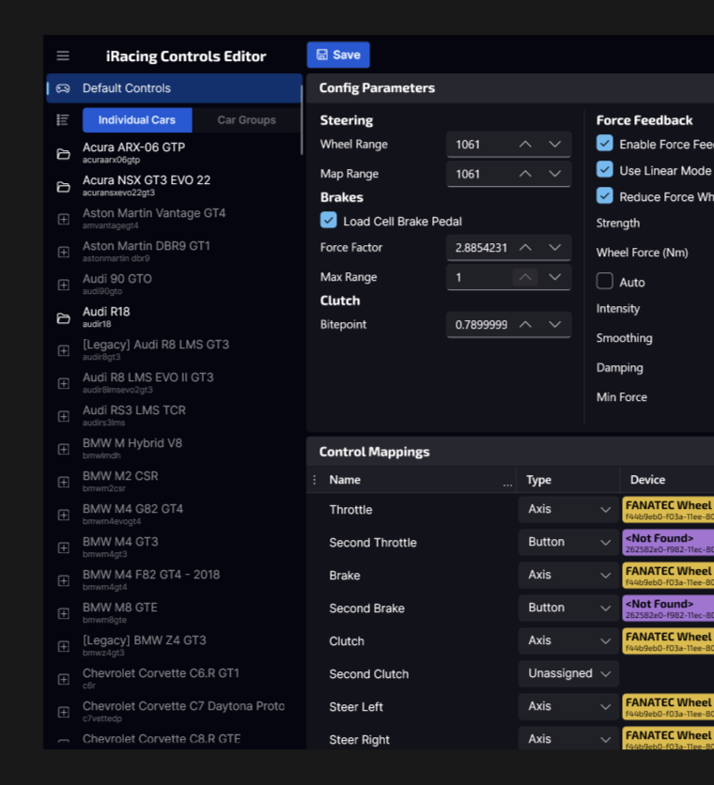Image resolution: width=714 pixels, height=785 pixels.
Task: Click plus icon for BMW M8 GTE
Action: click(63, 613)
